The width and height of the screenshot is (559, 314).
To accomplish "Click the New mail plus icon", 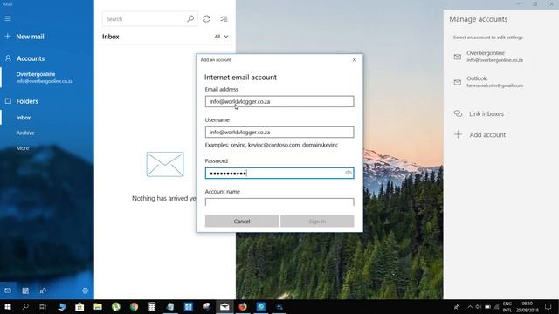I will point(8,37).
